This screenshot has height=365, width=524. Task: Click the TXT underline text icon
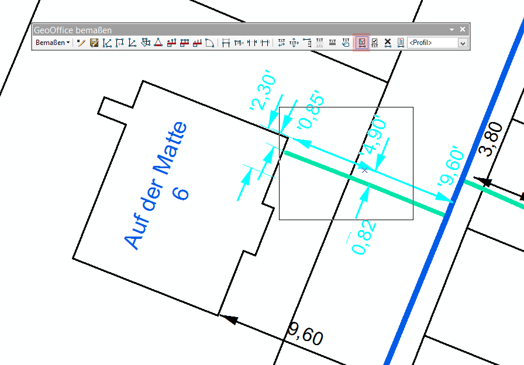332,43
